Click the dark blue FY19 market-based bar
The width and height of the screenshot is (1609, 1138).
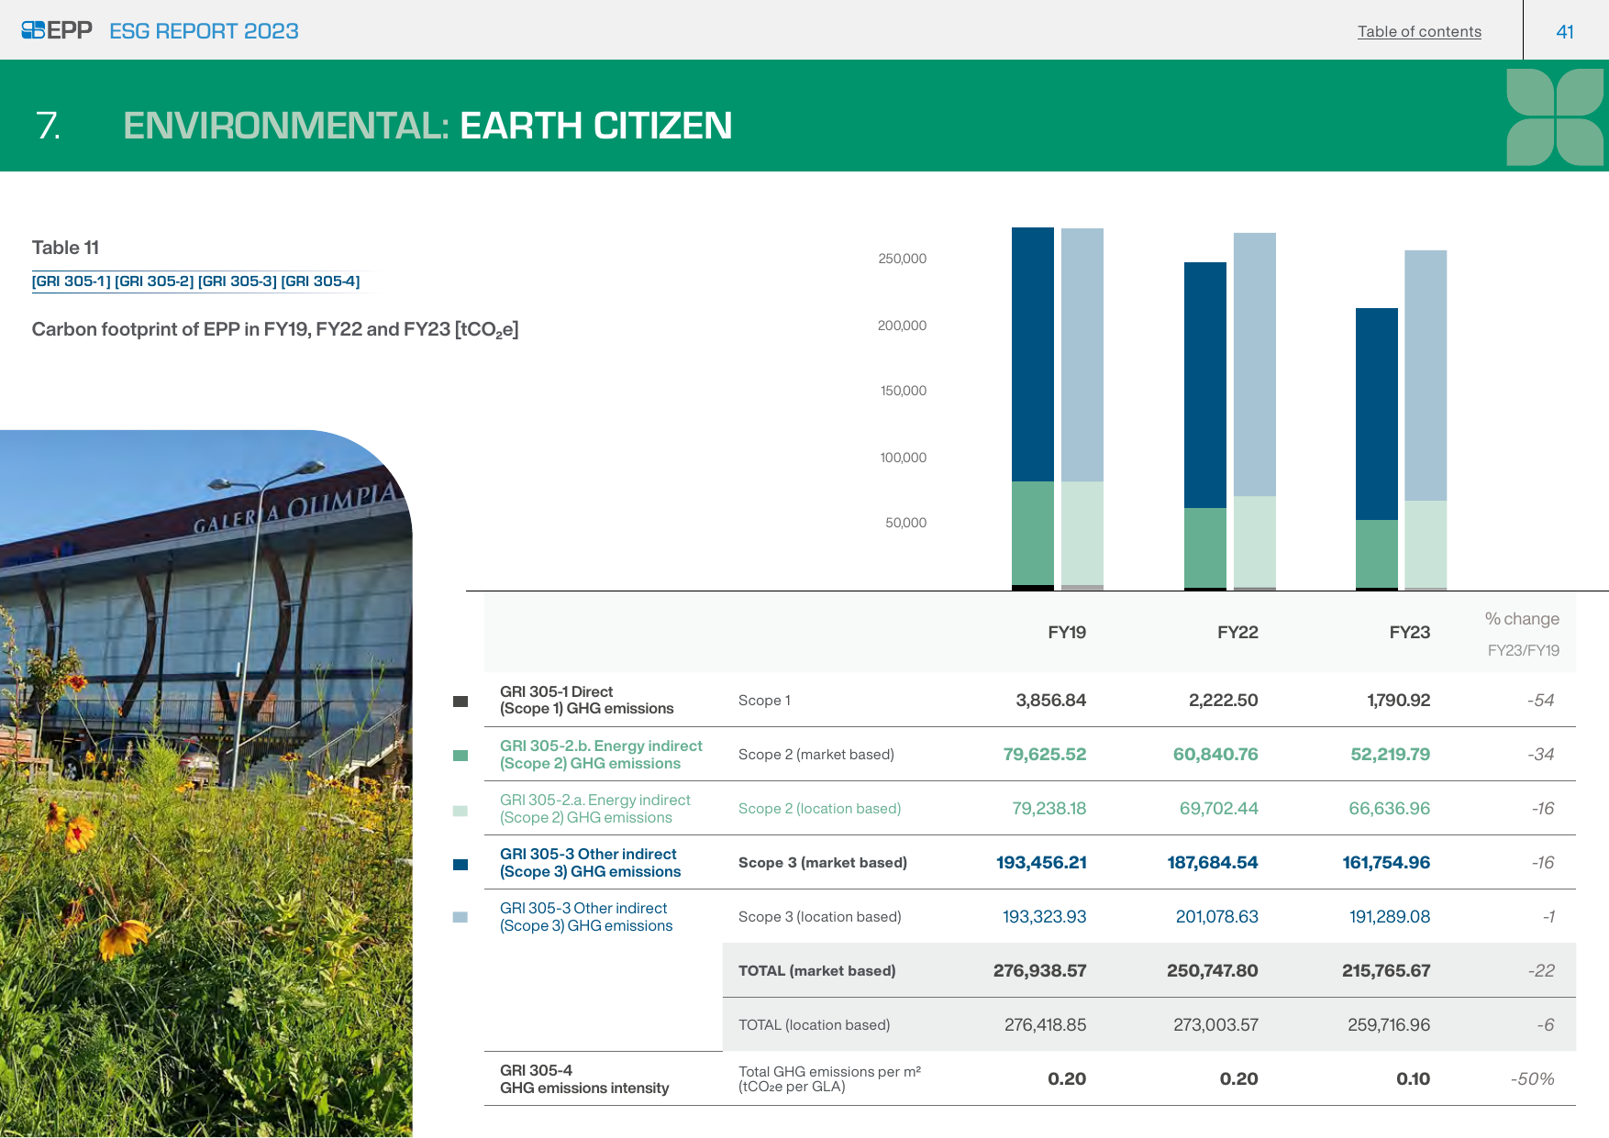1033,354
